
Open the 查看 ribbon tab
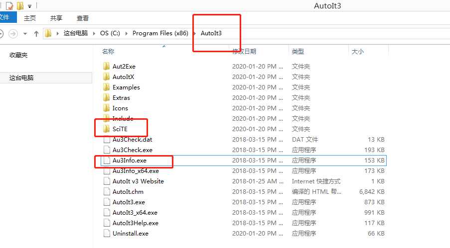(x=83, y=18)
